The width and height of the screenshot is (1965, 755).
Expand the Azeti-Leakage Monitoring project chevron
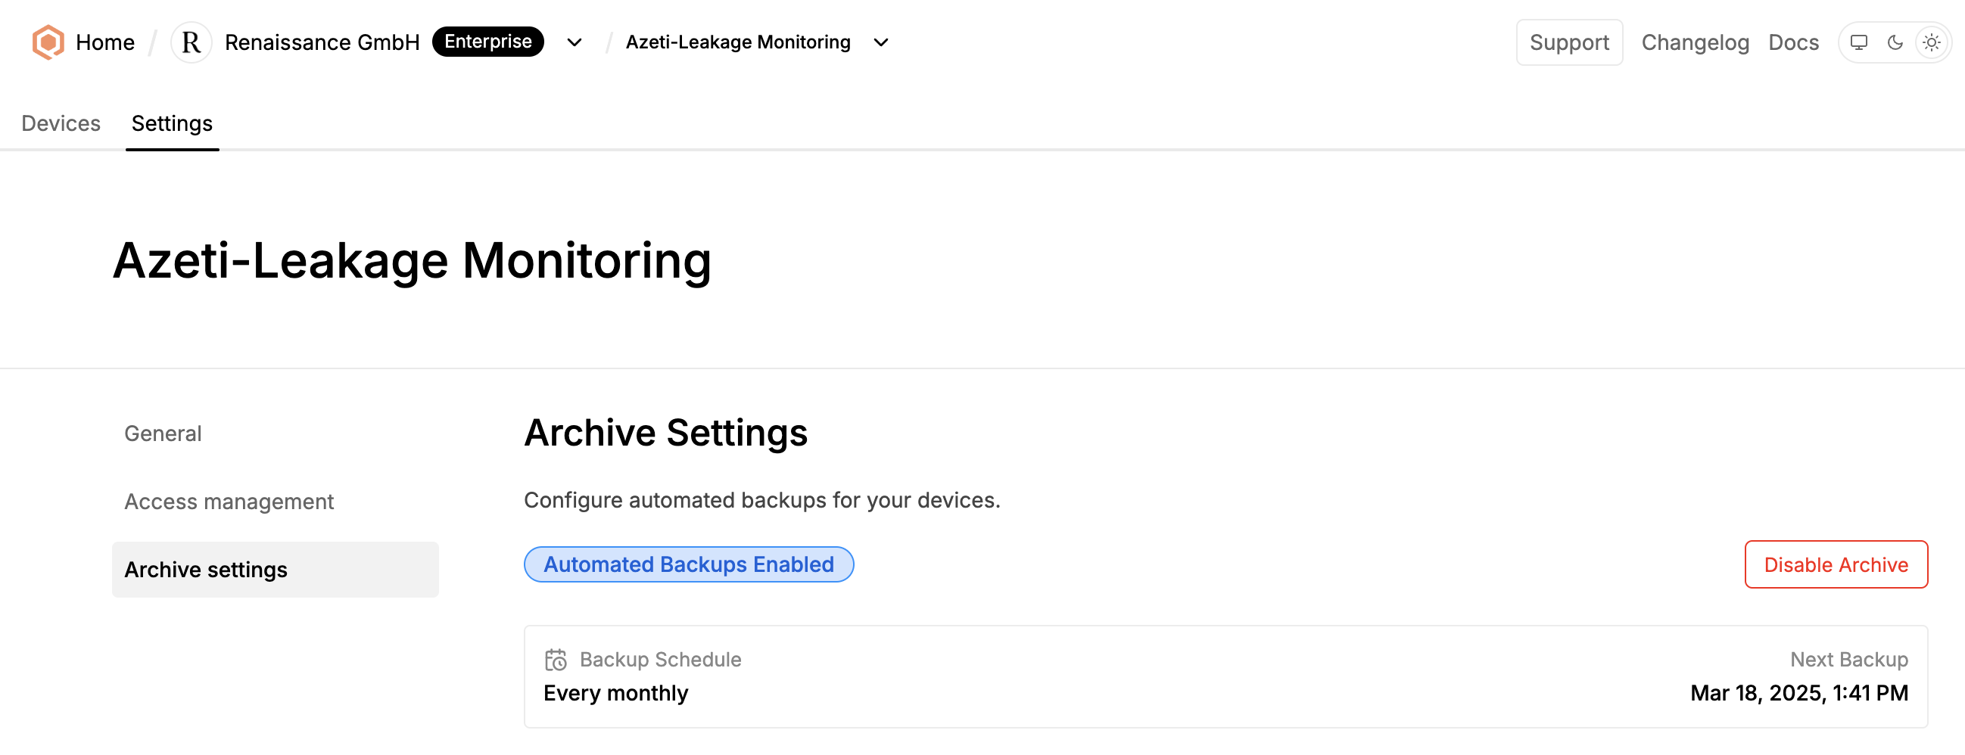(880, 42)
